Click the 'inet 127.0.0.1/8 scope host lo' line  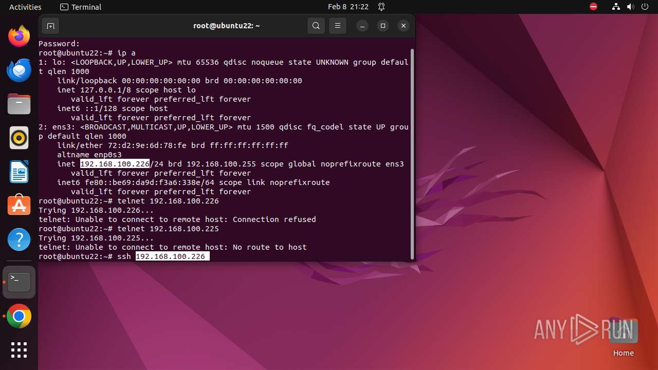(x=126, y=90)
